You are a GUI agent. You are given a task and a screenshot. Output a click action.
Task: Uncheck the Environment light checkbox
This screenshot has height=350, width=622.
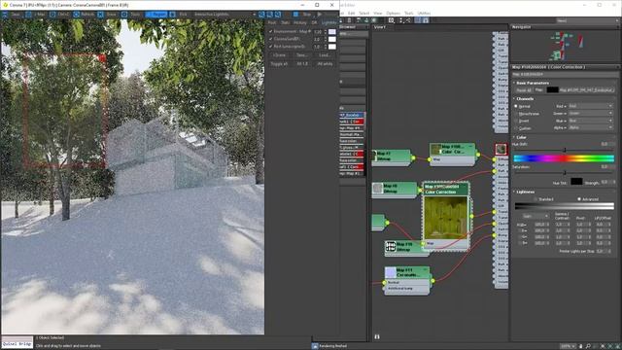click(x=270, y=31)
